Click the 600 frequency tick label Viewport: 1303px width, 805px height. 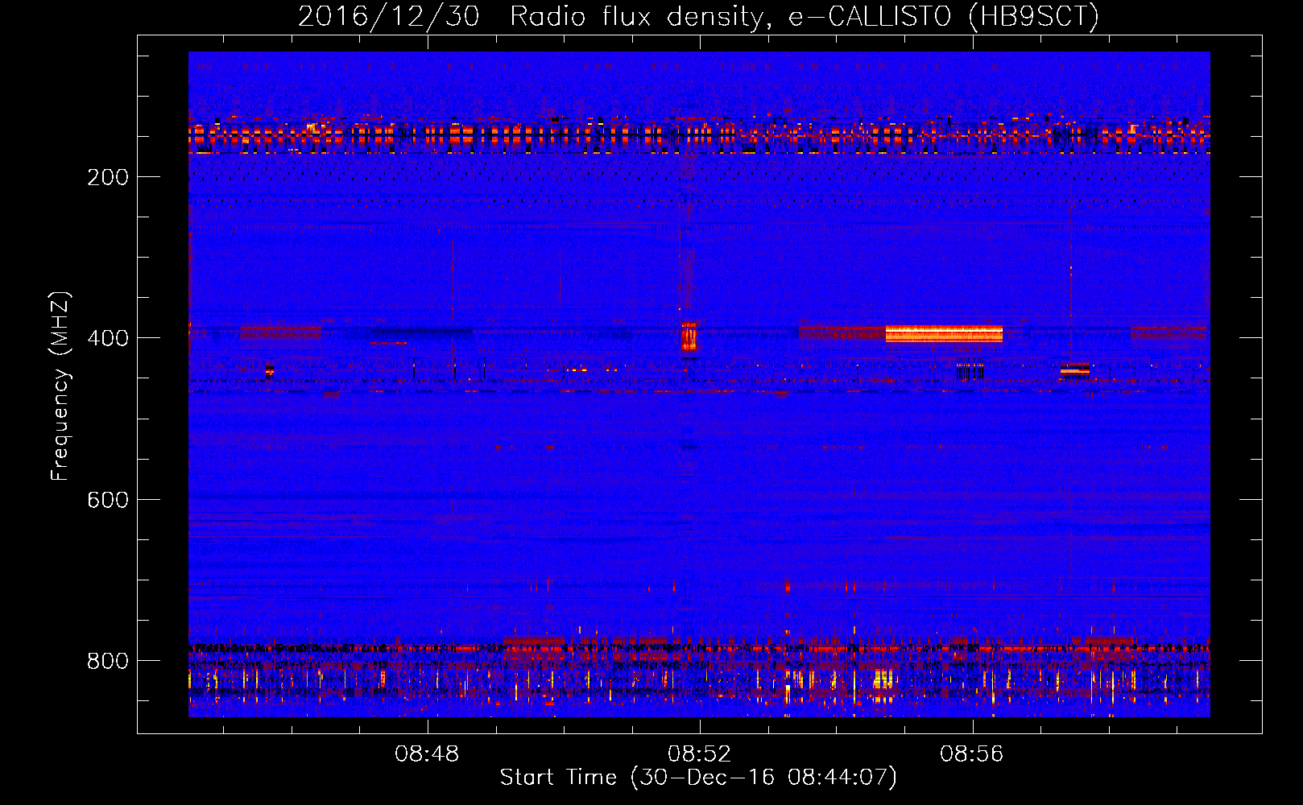[x=108, y=500]
